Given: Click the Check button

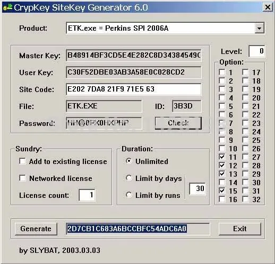Looking at the screenshot, I should [x=178, y=123].
